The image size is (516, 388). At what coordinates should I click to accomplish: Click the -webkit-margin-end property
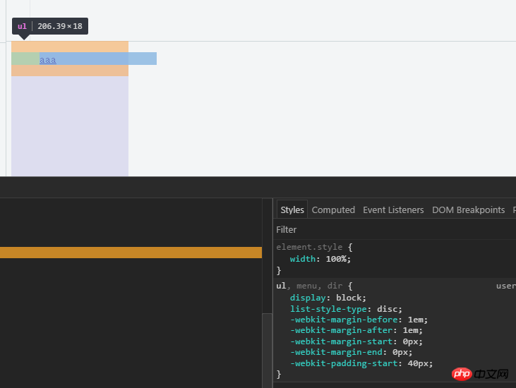click(338, 352)
